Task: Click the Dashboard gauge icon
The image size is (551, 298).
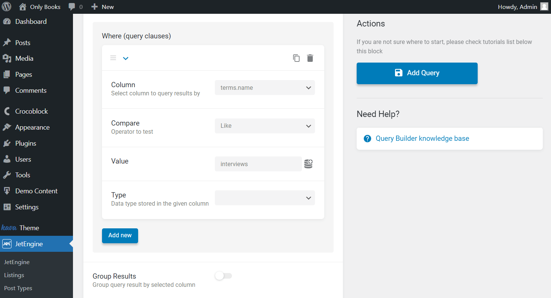Action: click(7, 22)
